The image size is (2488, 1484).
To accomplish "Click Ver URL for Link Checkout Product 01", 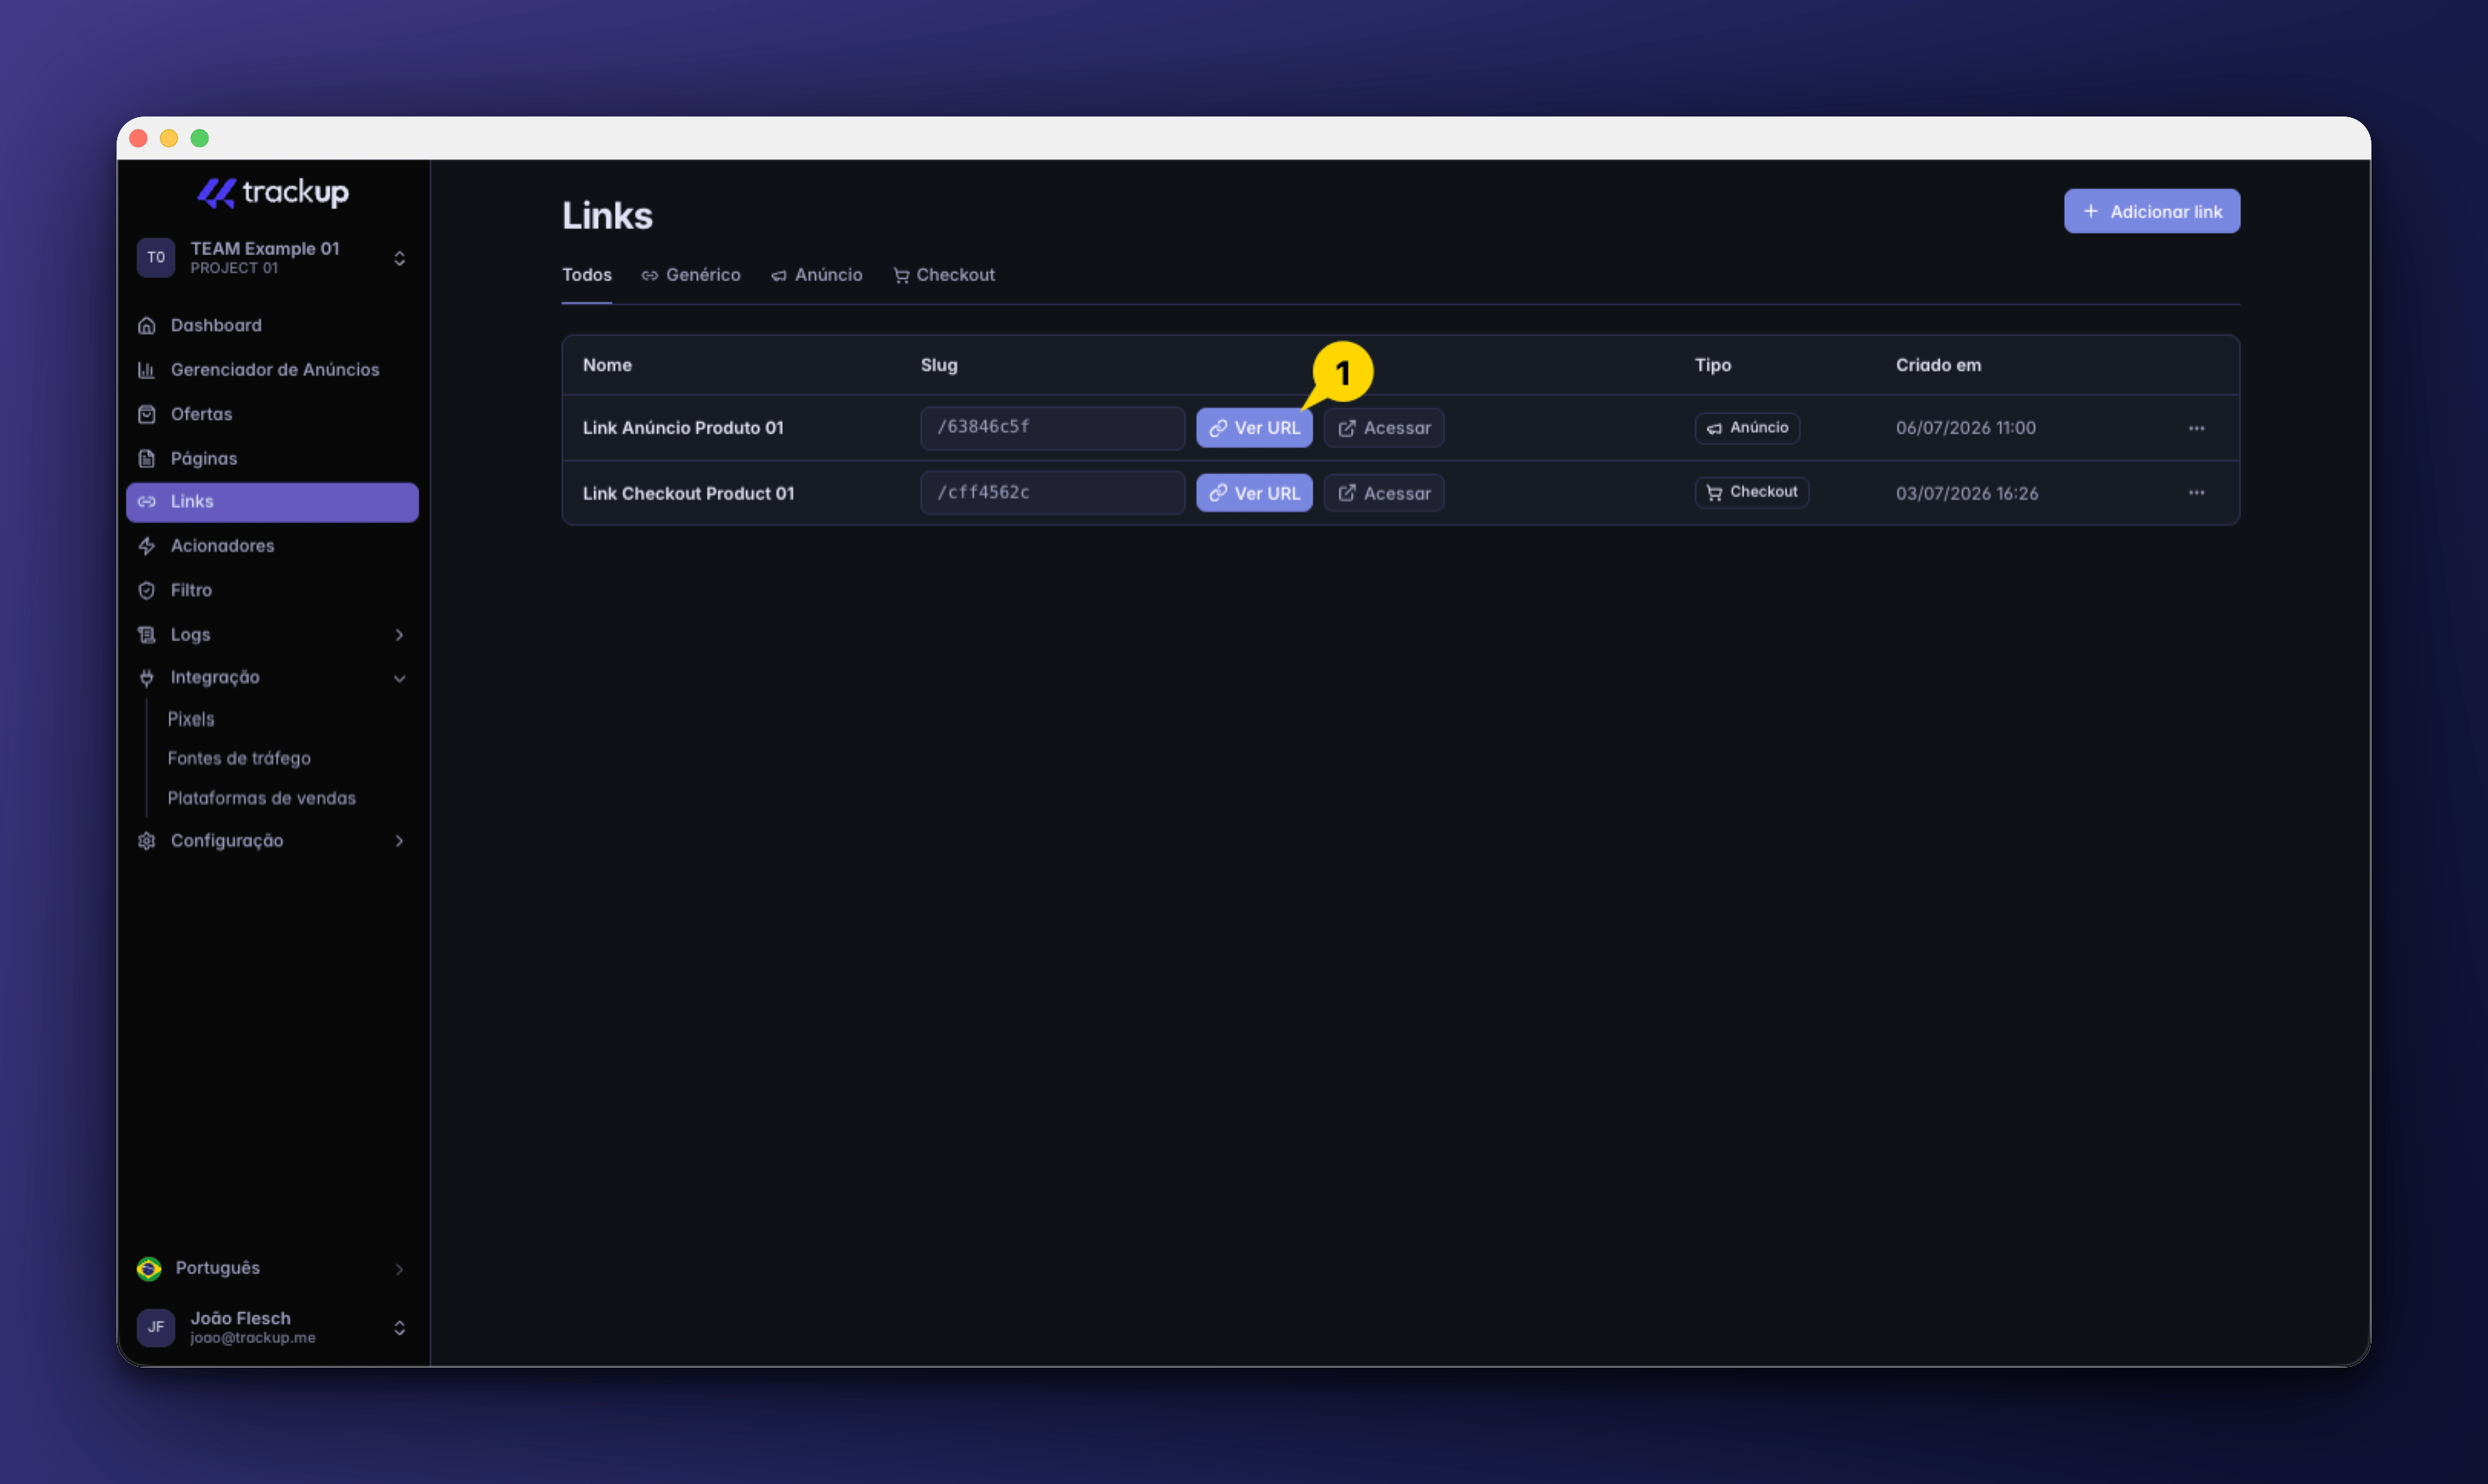I will coord(1254,493).
